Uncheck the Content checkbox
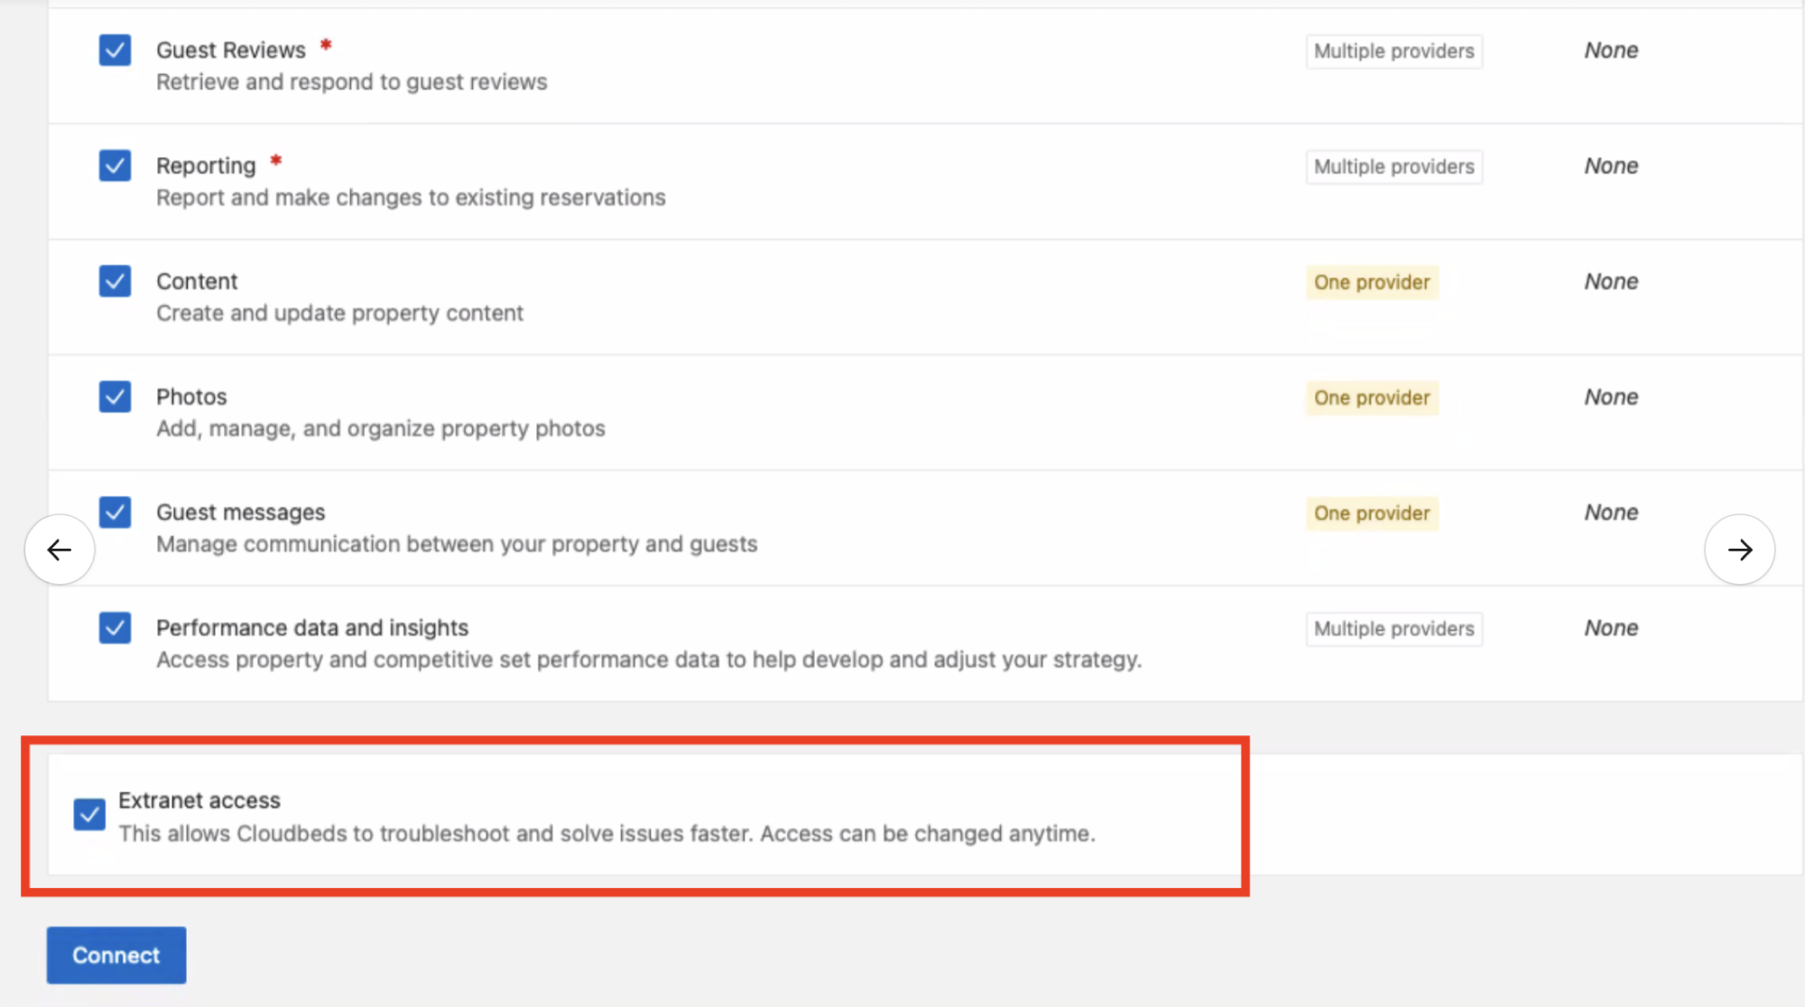 (115, 282)
